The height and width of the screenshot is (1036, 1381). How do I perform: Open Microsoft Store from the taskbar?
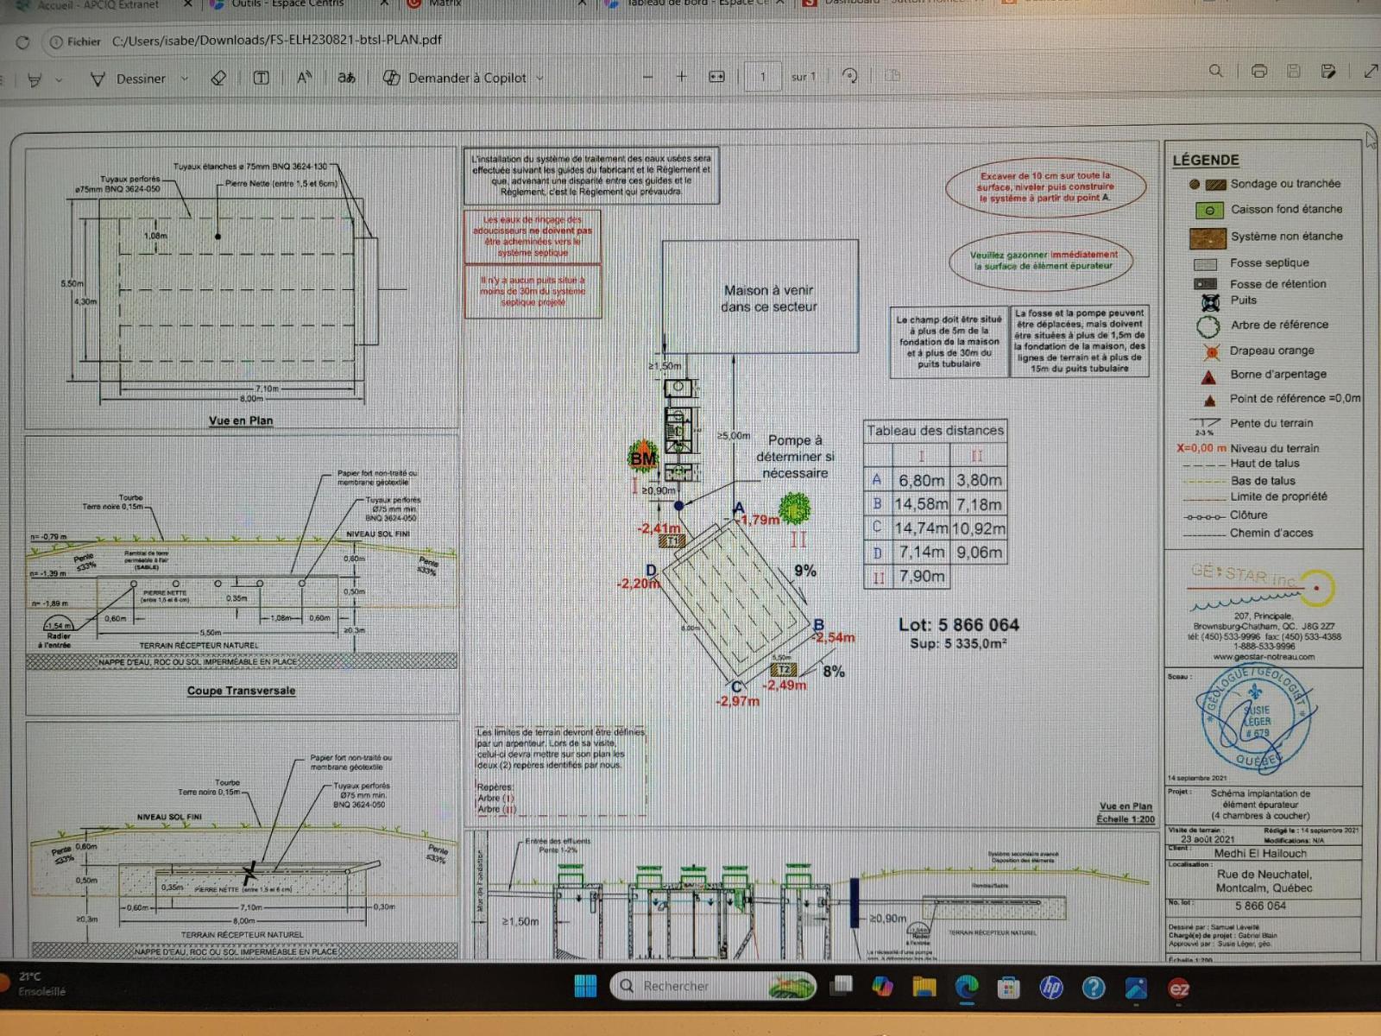1008,988
